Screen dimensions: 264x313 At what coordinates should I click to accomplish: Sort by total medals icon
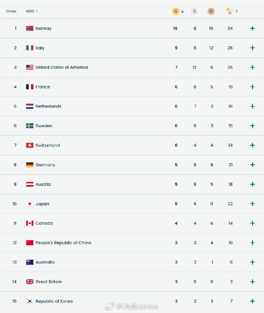coord(231,11)
